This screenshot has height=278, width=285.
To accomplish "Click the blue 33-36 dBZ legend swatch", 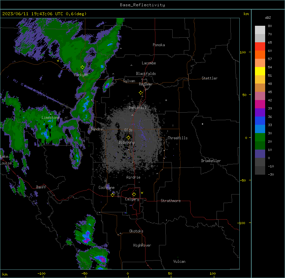I will [260, 121].
